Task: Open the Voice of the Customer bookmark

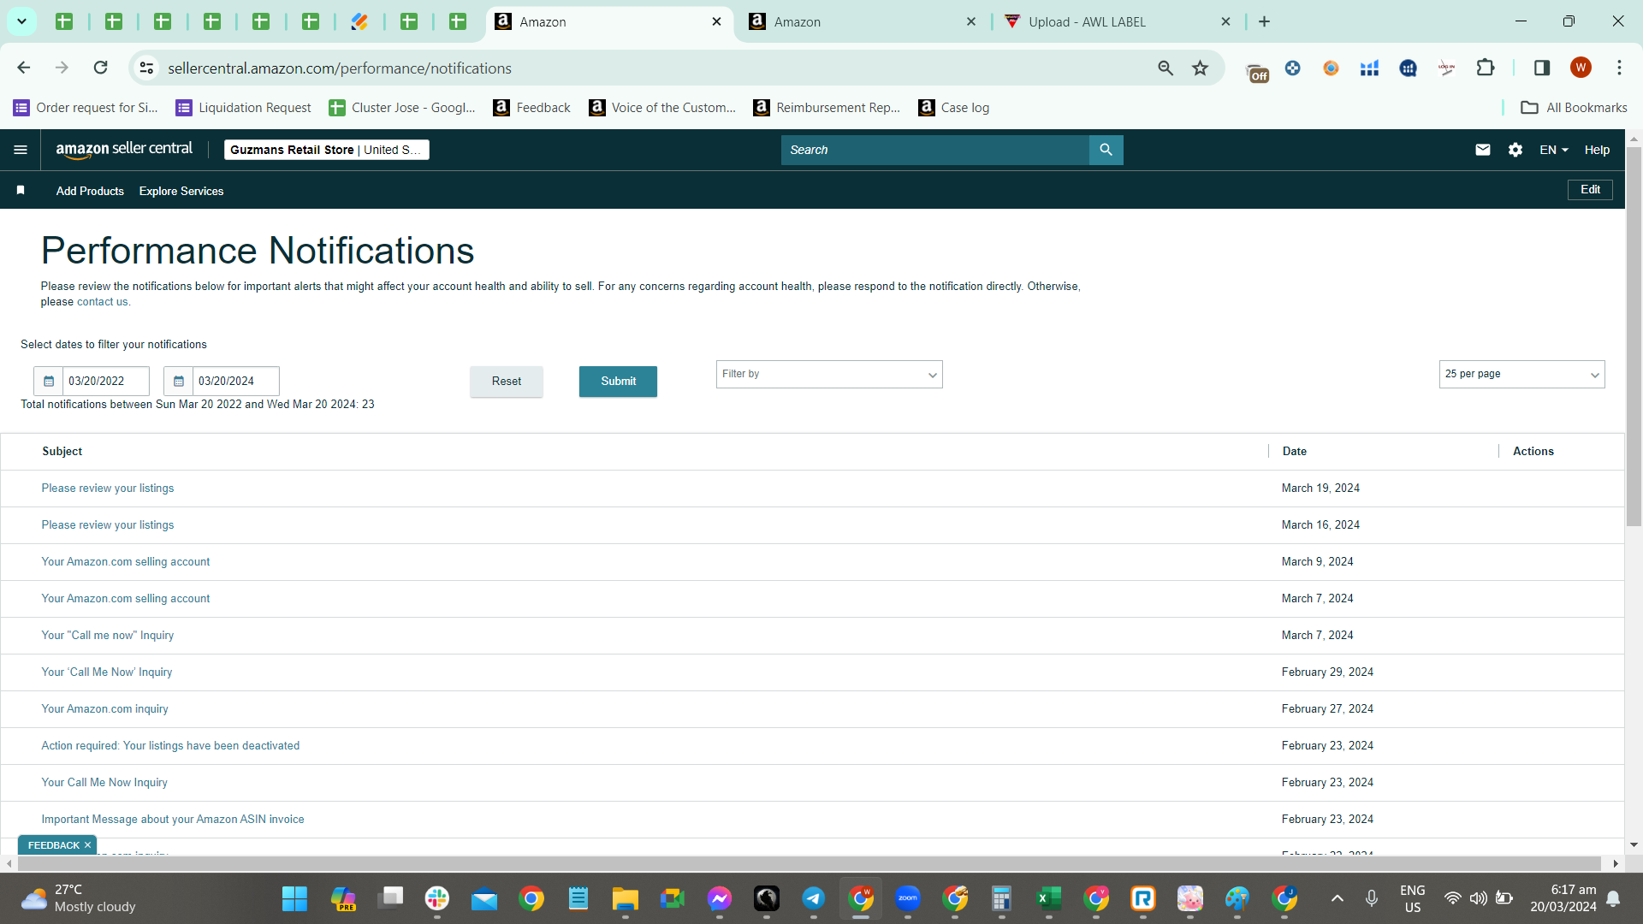Action: pyautogui.click(x=662, y=108)
